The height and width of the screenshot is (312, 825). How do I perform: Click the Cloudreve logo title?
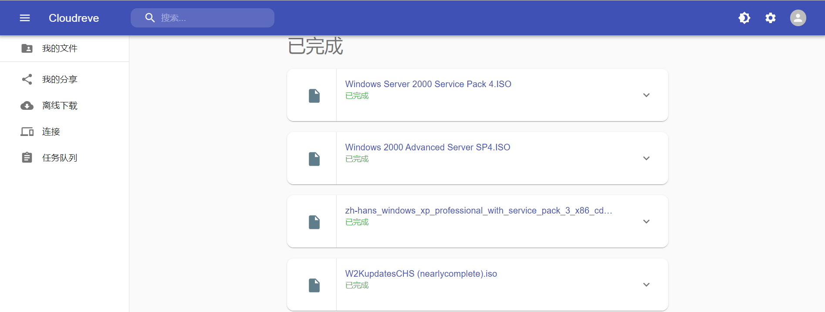(x=74, y=18)
